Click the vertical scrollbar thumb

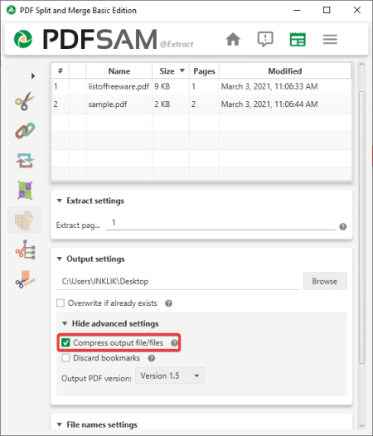click(x=361, y=227)
